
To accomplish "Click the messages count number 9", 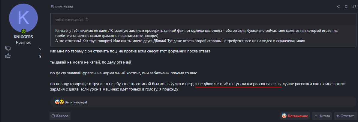I will pyautogui.click(x=40, y=49).
